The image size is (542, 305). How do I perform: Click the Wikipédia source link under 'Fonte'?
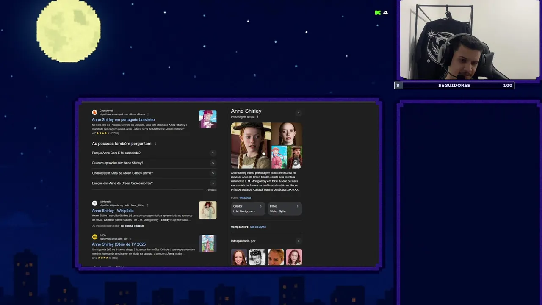(245, 198)
